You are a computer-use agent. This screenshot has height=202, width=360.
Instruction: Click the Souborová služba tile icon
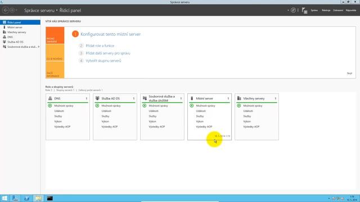(145, 98)
